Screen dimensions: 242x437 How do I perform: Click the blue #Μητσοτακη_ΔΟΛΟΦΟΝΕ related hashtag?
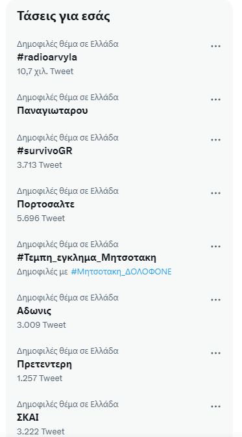pyautogui.click(x=121, y=271)
